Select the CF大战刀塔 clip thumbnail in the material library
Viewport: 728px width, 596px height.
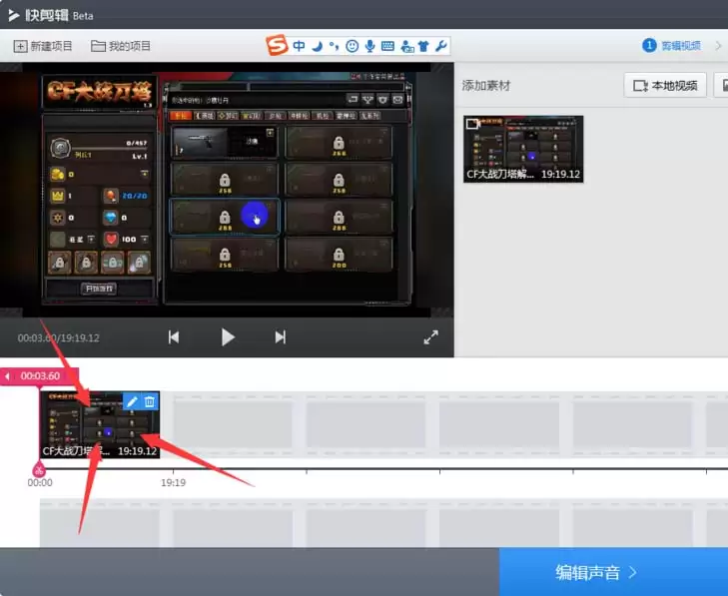tap(523, 149)
